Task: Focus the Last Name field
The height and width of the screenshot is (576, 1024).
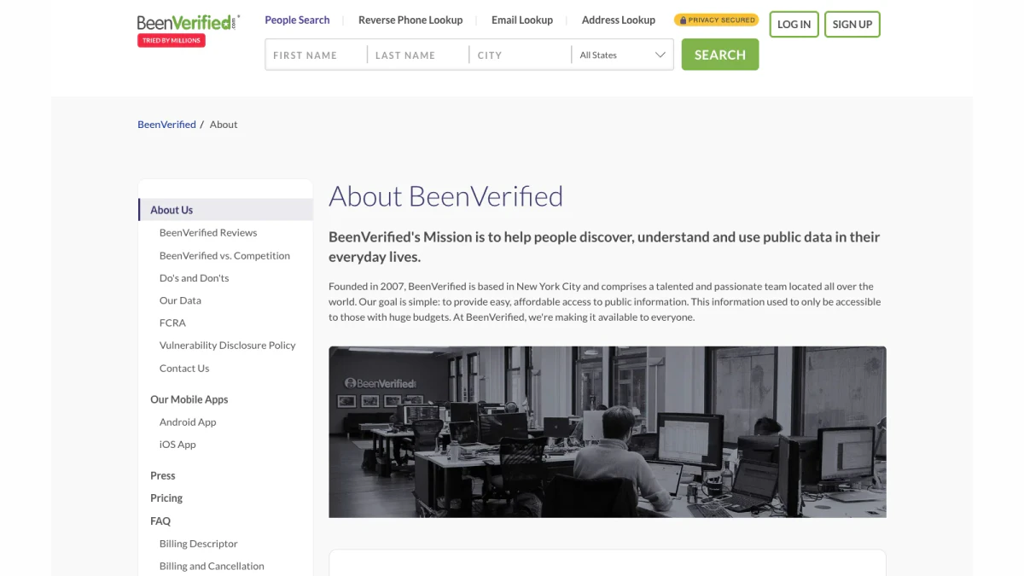Action: 418,55
